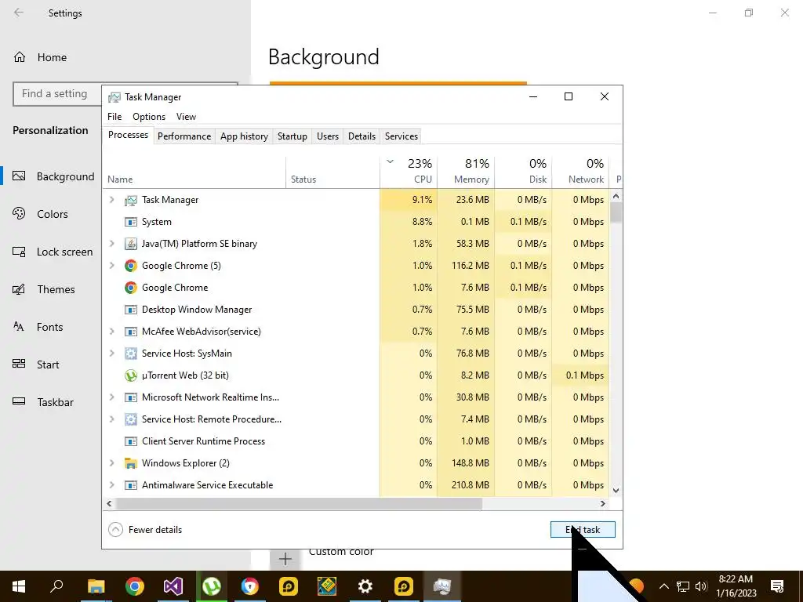Screen dimensions: 803x602
Task: Sort processes by CPU column
Action: [409, 171]
